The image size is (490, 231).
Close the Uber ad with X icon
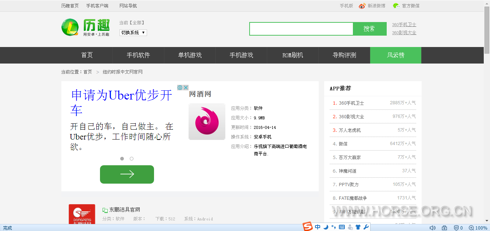[x=186, y=88]
